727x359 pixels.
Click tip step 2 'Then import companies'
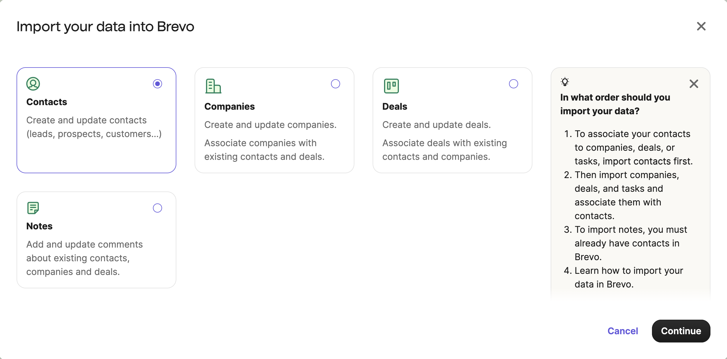coord(627,195)
